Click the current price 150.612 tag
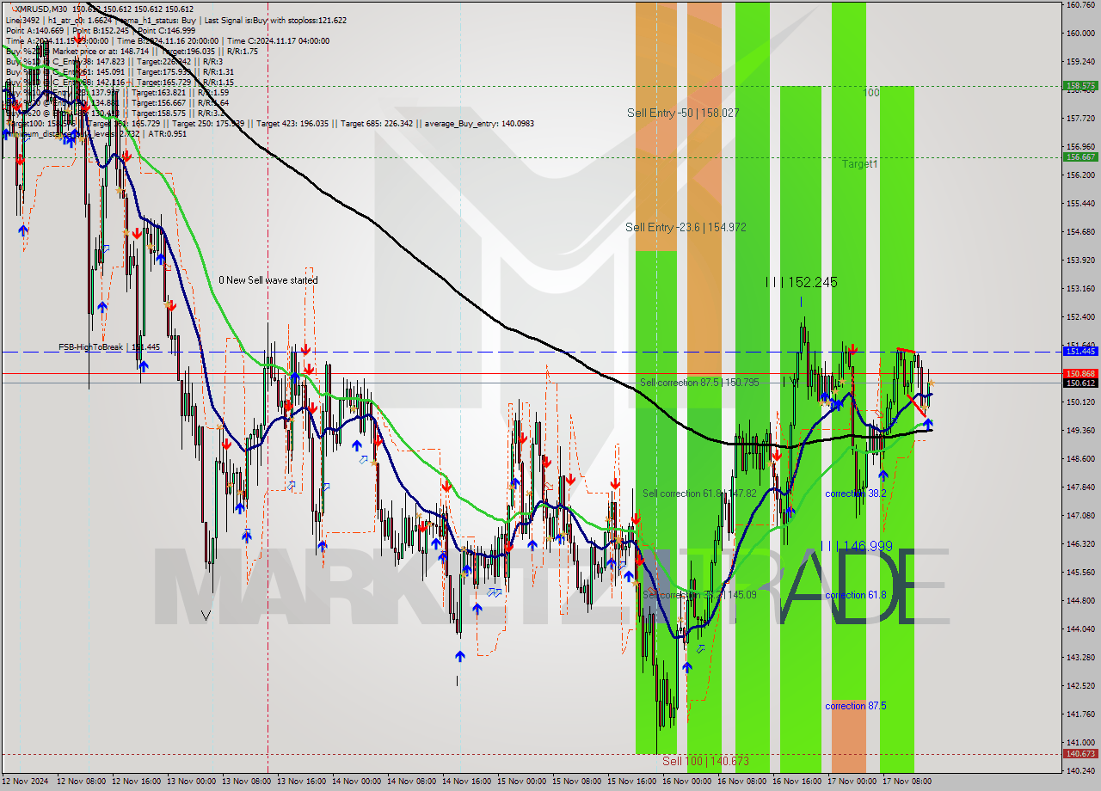This screenshot has width=1101, height=791. click(1080, 383)
